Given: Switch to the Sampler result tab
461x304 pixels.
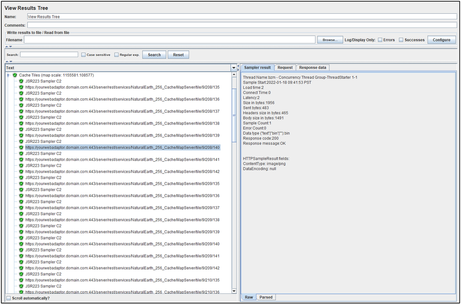Looking at the screenshot, I should [257, 67].
